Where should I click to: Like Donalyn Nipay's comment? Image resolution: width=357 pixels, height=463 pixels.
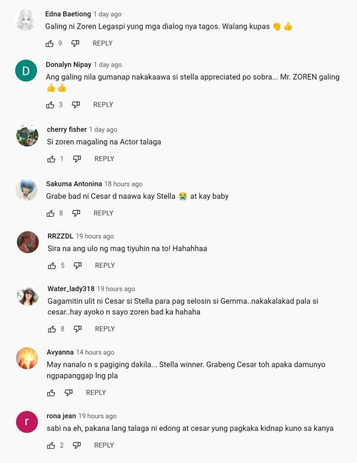(x=50, y=105)
